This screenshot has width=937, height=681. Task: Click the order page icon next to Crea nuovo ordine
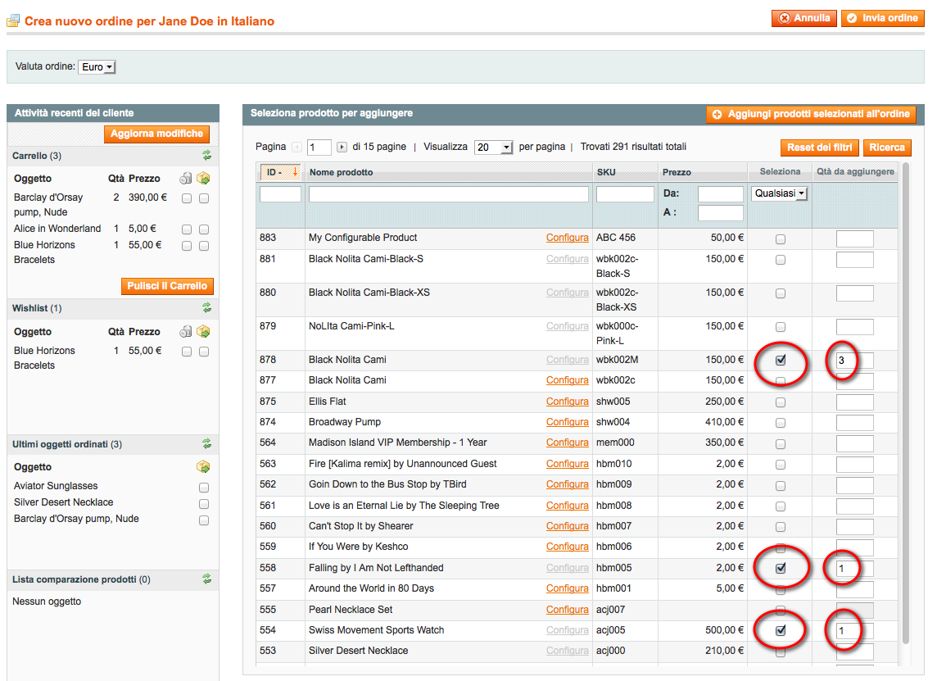pyautogui.click(x=13, y=20)
